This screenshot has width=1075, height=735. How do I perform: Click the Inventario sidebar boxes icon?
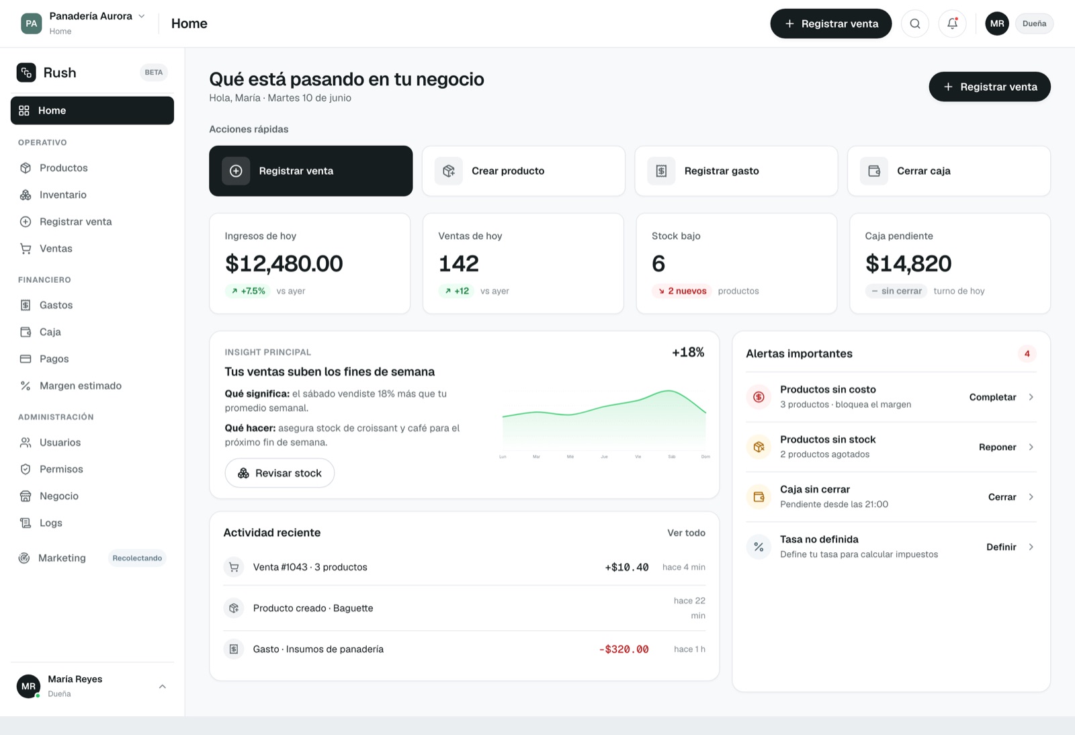coord(26,195)
